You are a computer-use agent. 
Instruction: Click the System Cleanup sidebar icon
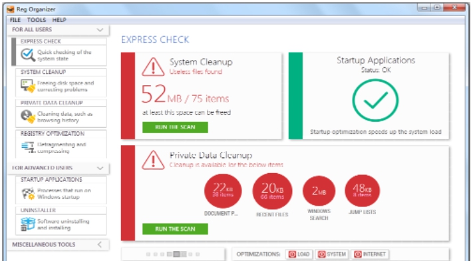[x=28, y=86]
